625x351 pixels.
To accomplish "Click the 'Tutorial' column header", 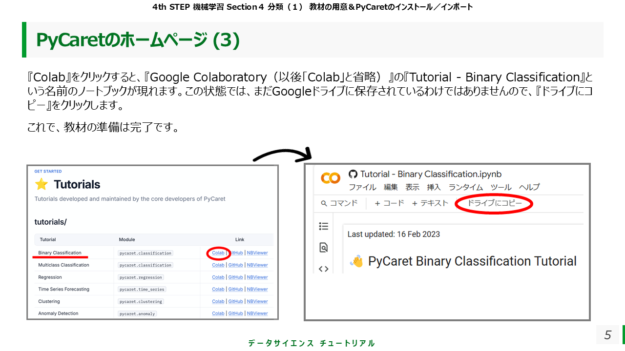I will pos(47,239).
